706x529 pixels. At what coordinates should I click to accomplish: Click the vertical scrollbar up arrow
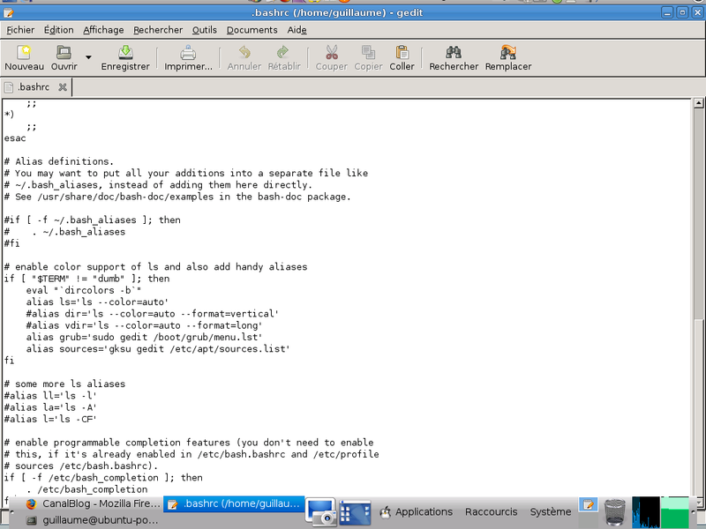[698, 103]
